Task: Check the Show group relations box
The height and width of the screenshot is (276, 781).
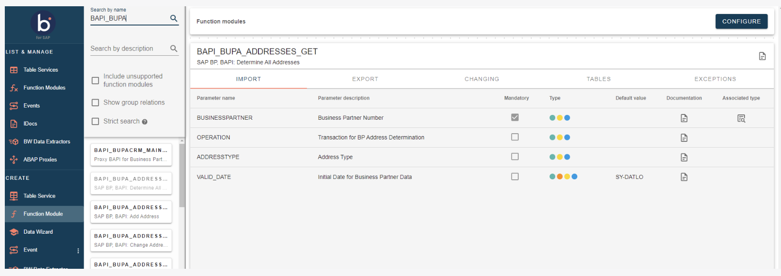Action: (x=96, y=102)
